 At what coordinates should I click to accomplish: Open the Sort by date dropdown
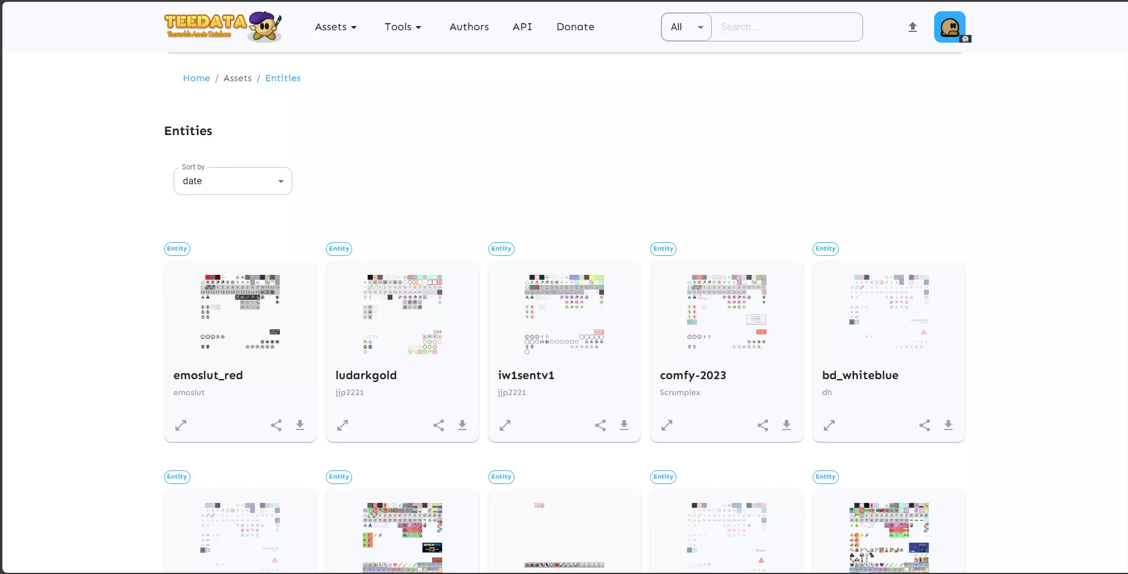[233, 181]
